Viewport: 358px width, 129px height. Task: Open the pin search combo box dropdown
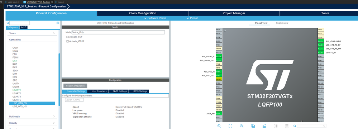click(324, 126)
